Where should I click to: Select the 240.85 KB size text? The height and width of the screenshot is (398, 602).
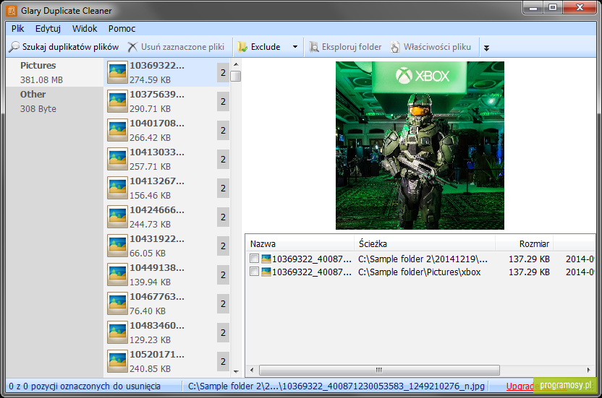click(150, 369)
